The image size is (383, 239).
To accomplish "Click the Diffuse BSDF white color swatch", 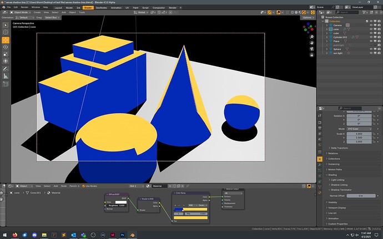I will (x=120, y=202).
